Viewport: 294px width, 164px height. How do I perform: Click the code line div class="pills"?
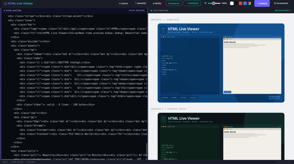24,151
